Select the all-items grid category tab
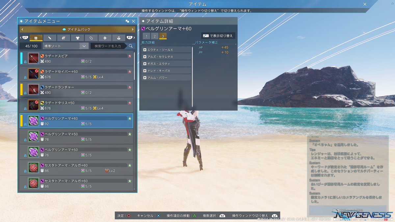 coord(36,37)
